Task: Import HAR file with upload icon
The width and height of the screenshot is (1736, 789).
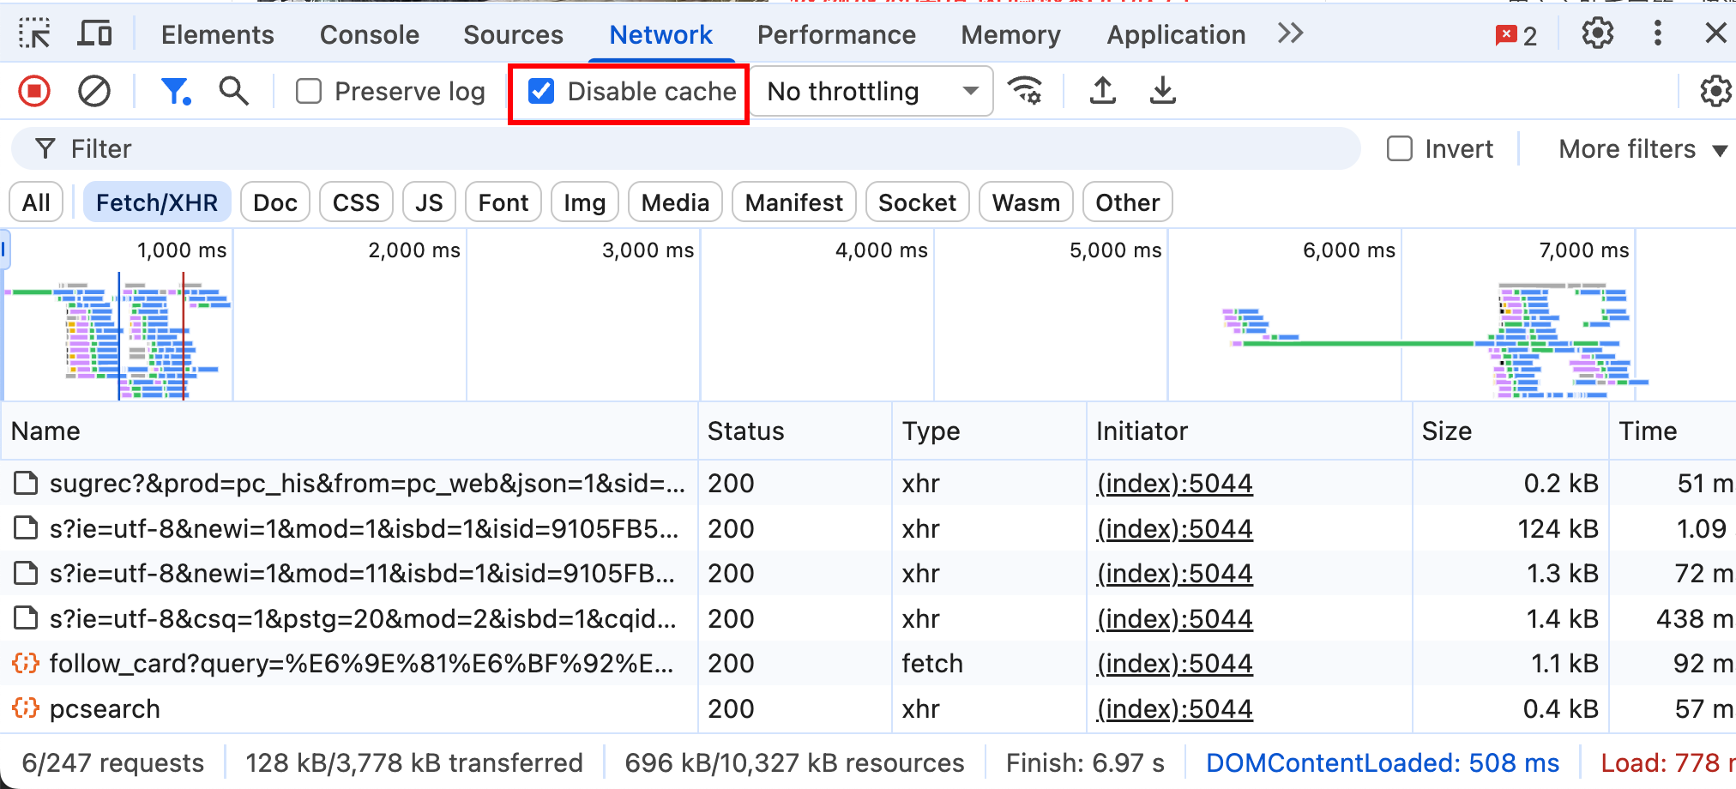Action: (1103, 91)
